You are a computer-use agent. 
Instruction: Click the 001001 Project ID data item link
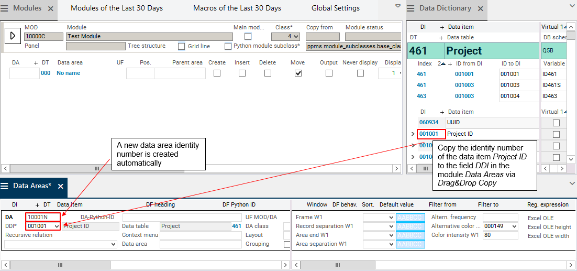tap(429, 134)
